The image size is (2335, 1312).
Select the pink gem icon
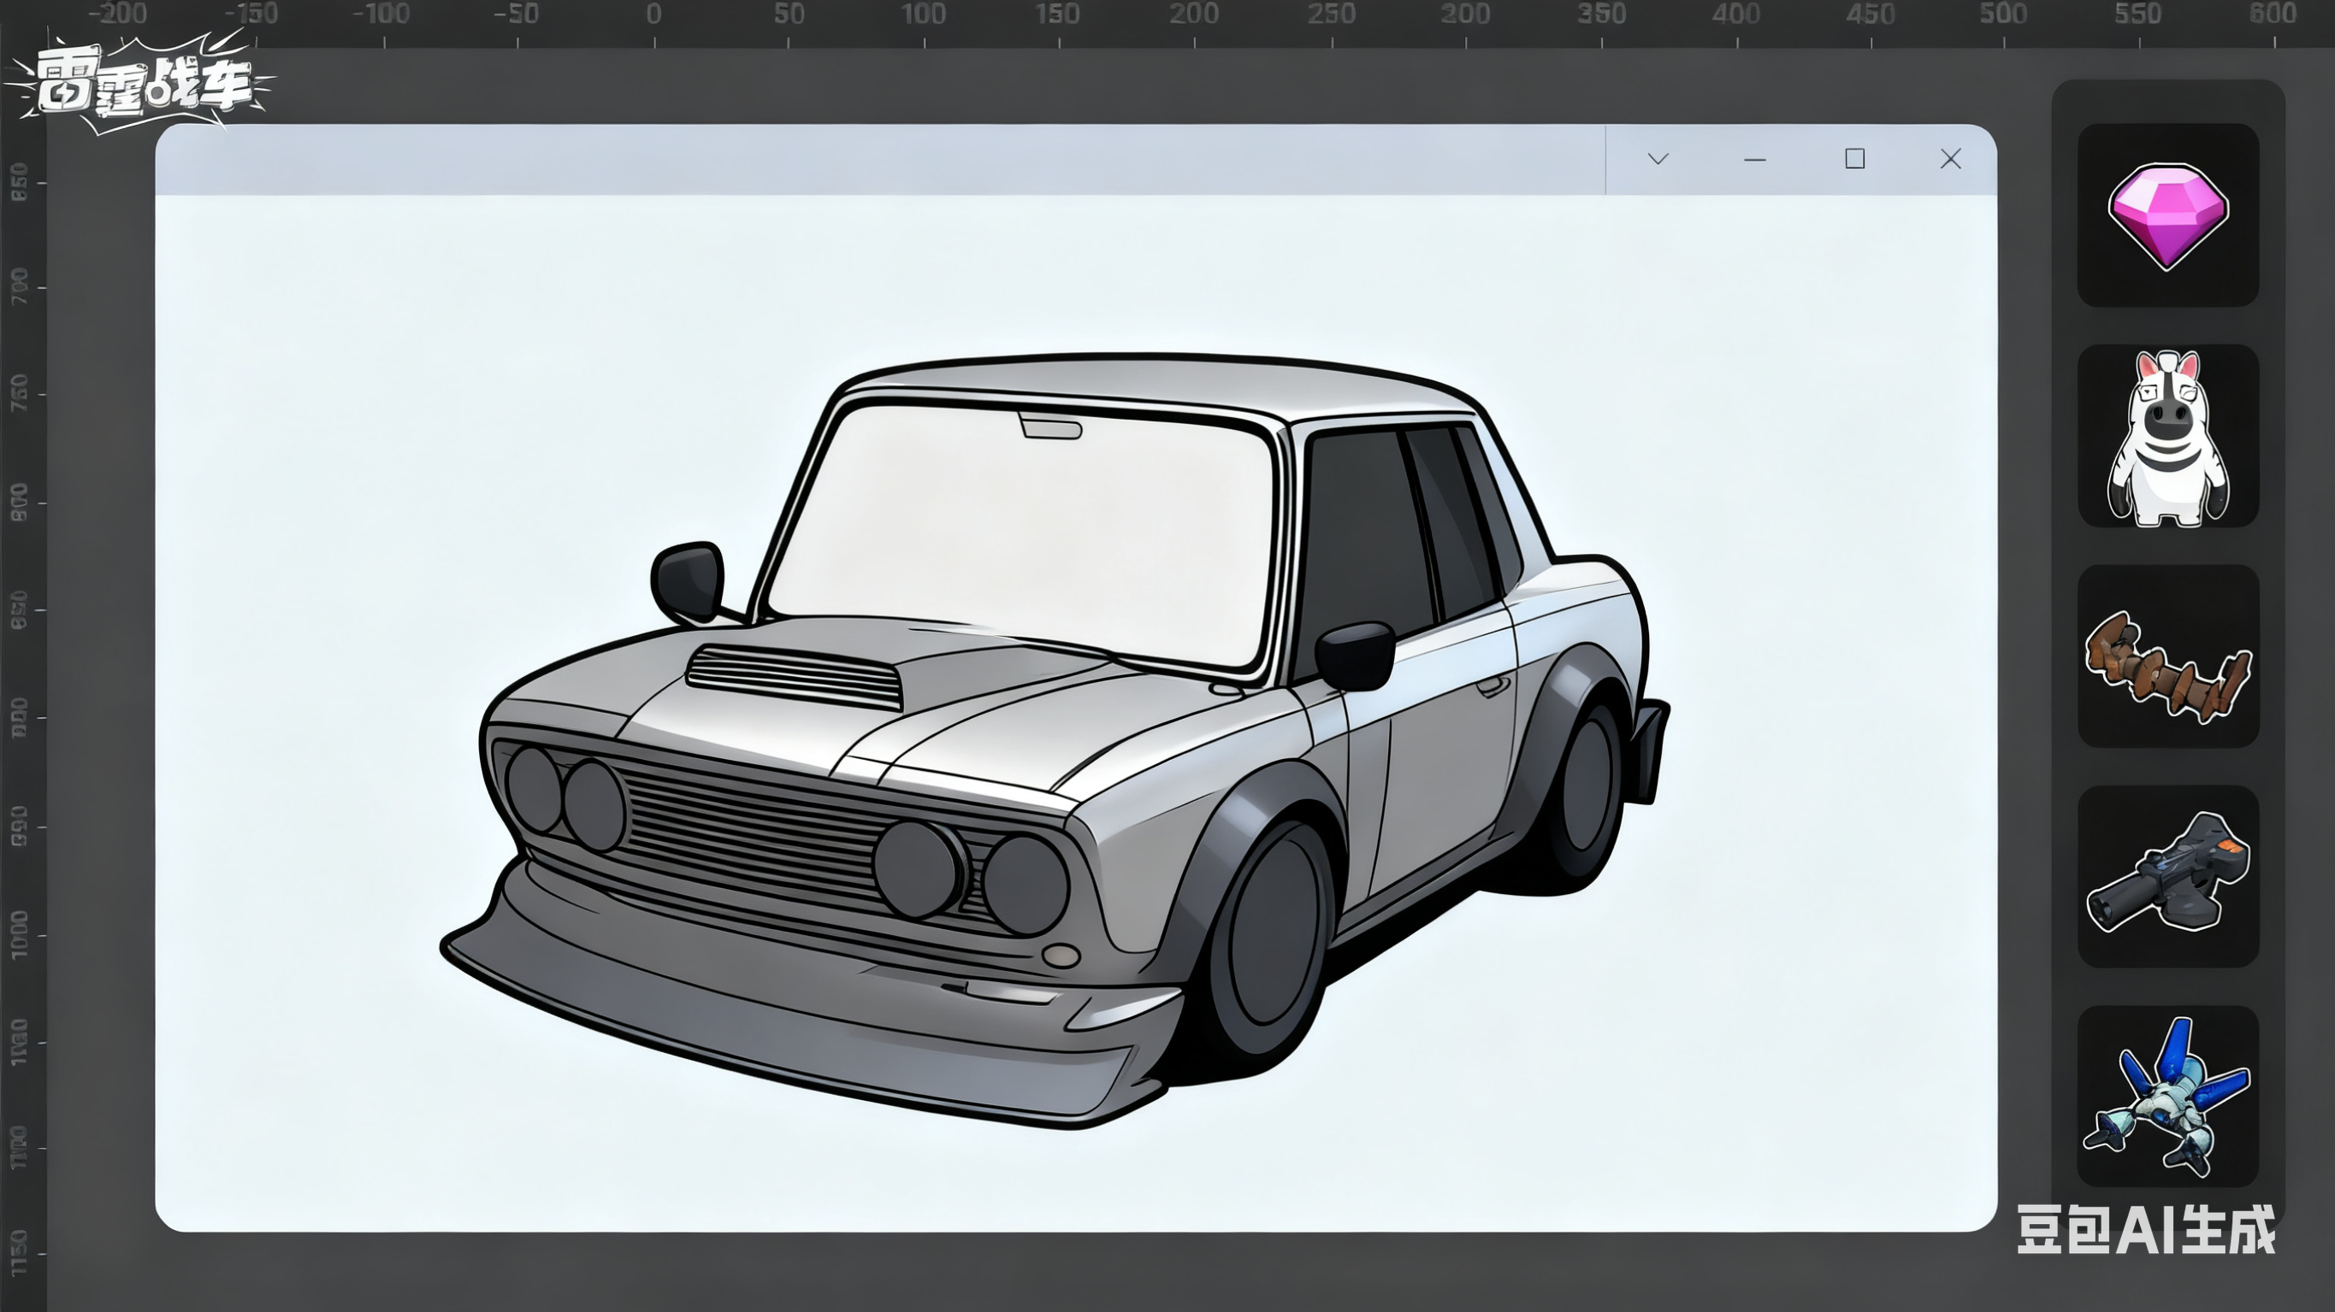(2167, 215)
